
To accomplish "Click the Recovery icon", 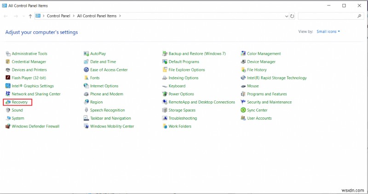I will pos(8,102).
